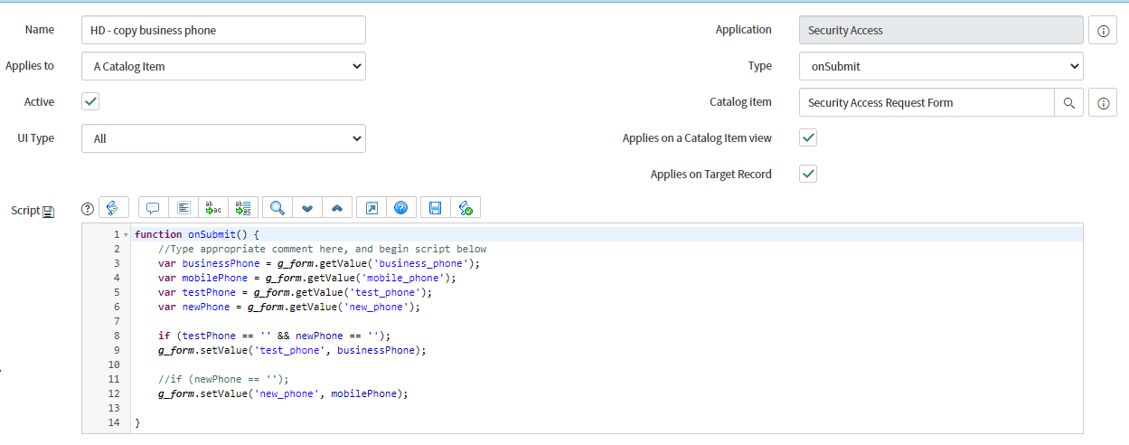Open the Type dropdown showing onSubmit
The height and width of the screenshot is (445, 1129).
tap(941, 66)
